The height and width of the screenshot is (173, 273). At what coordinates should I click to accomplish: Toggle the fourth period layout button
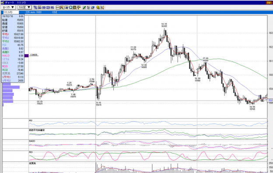click(52, 7)
